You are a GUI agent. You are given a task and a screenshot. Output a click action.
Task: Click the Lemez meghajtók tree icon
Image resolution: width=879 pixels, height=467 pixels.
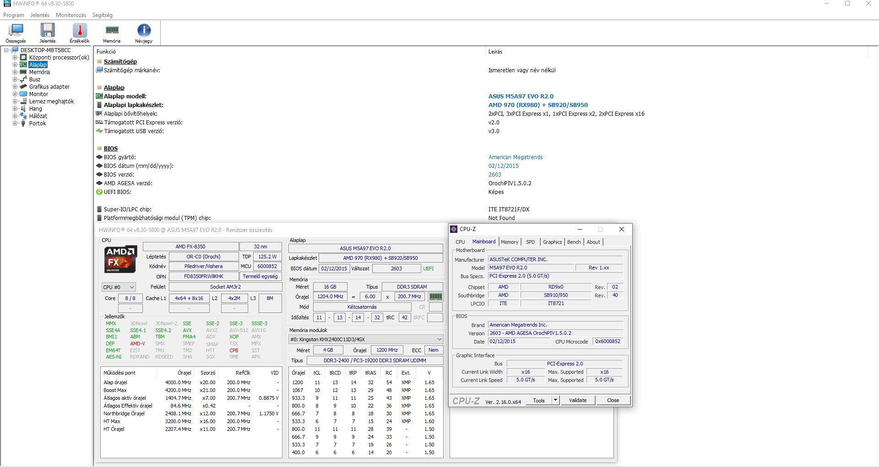click(x=23, y=102)
